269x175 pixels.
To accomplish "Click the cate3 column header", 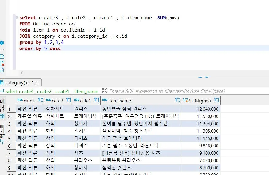I will click(x=30, y=101).
